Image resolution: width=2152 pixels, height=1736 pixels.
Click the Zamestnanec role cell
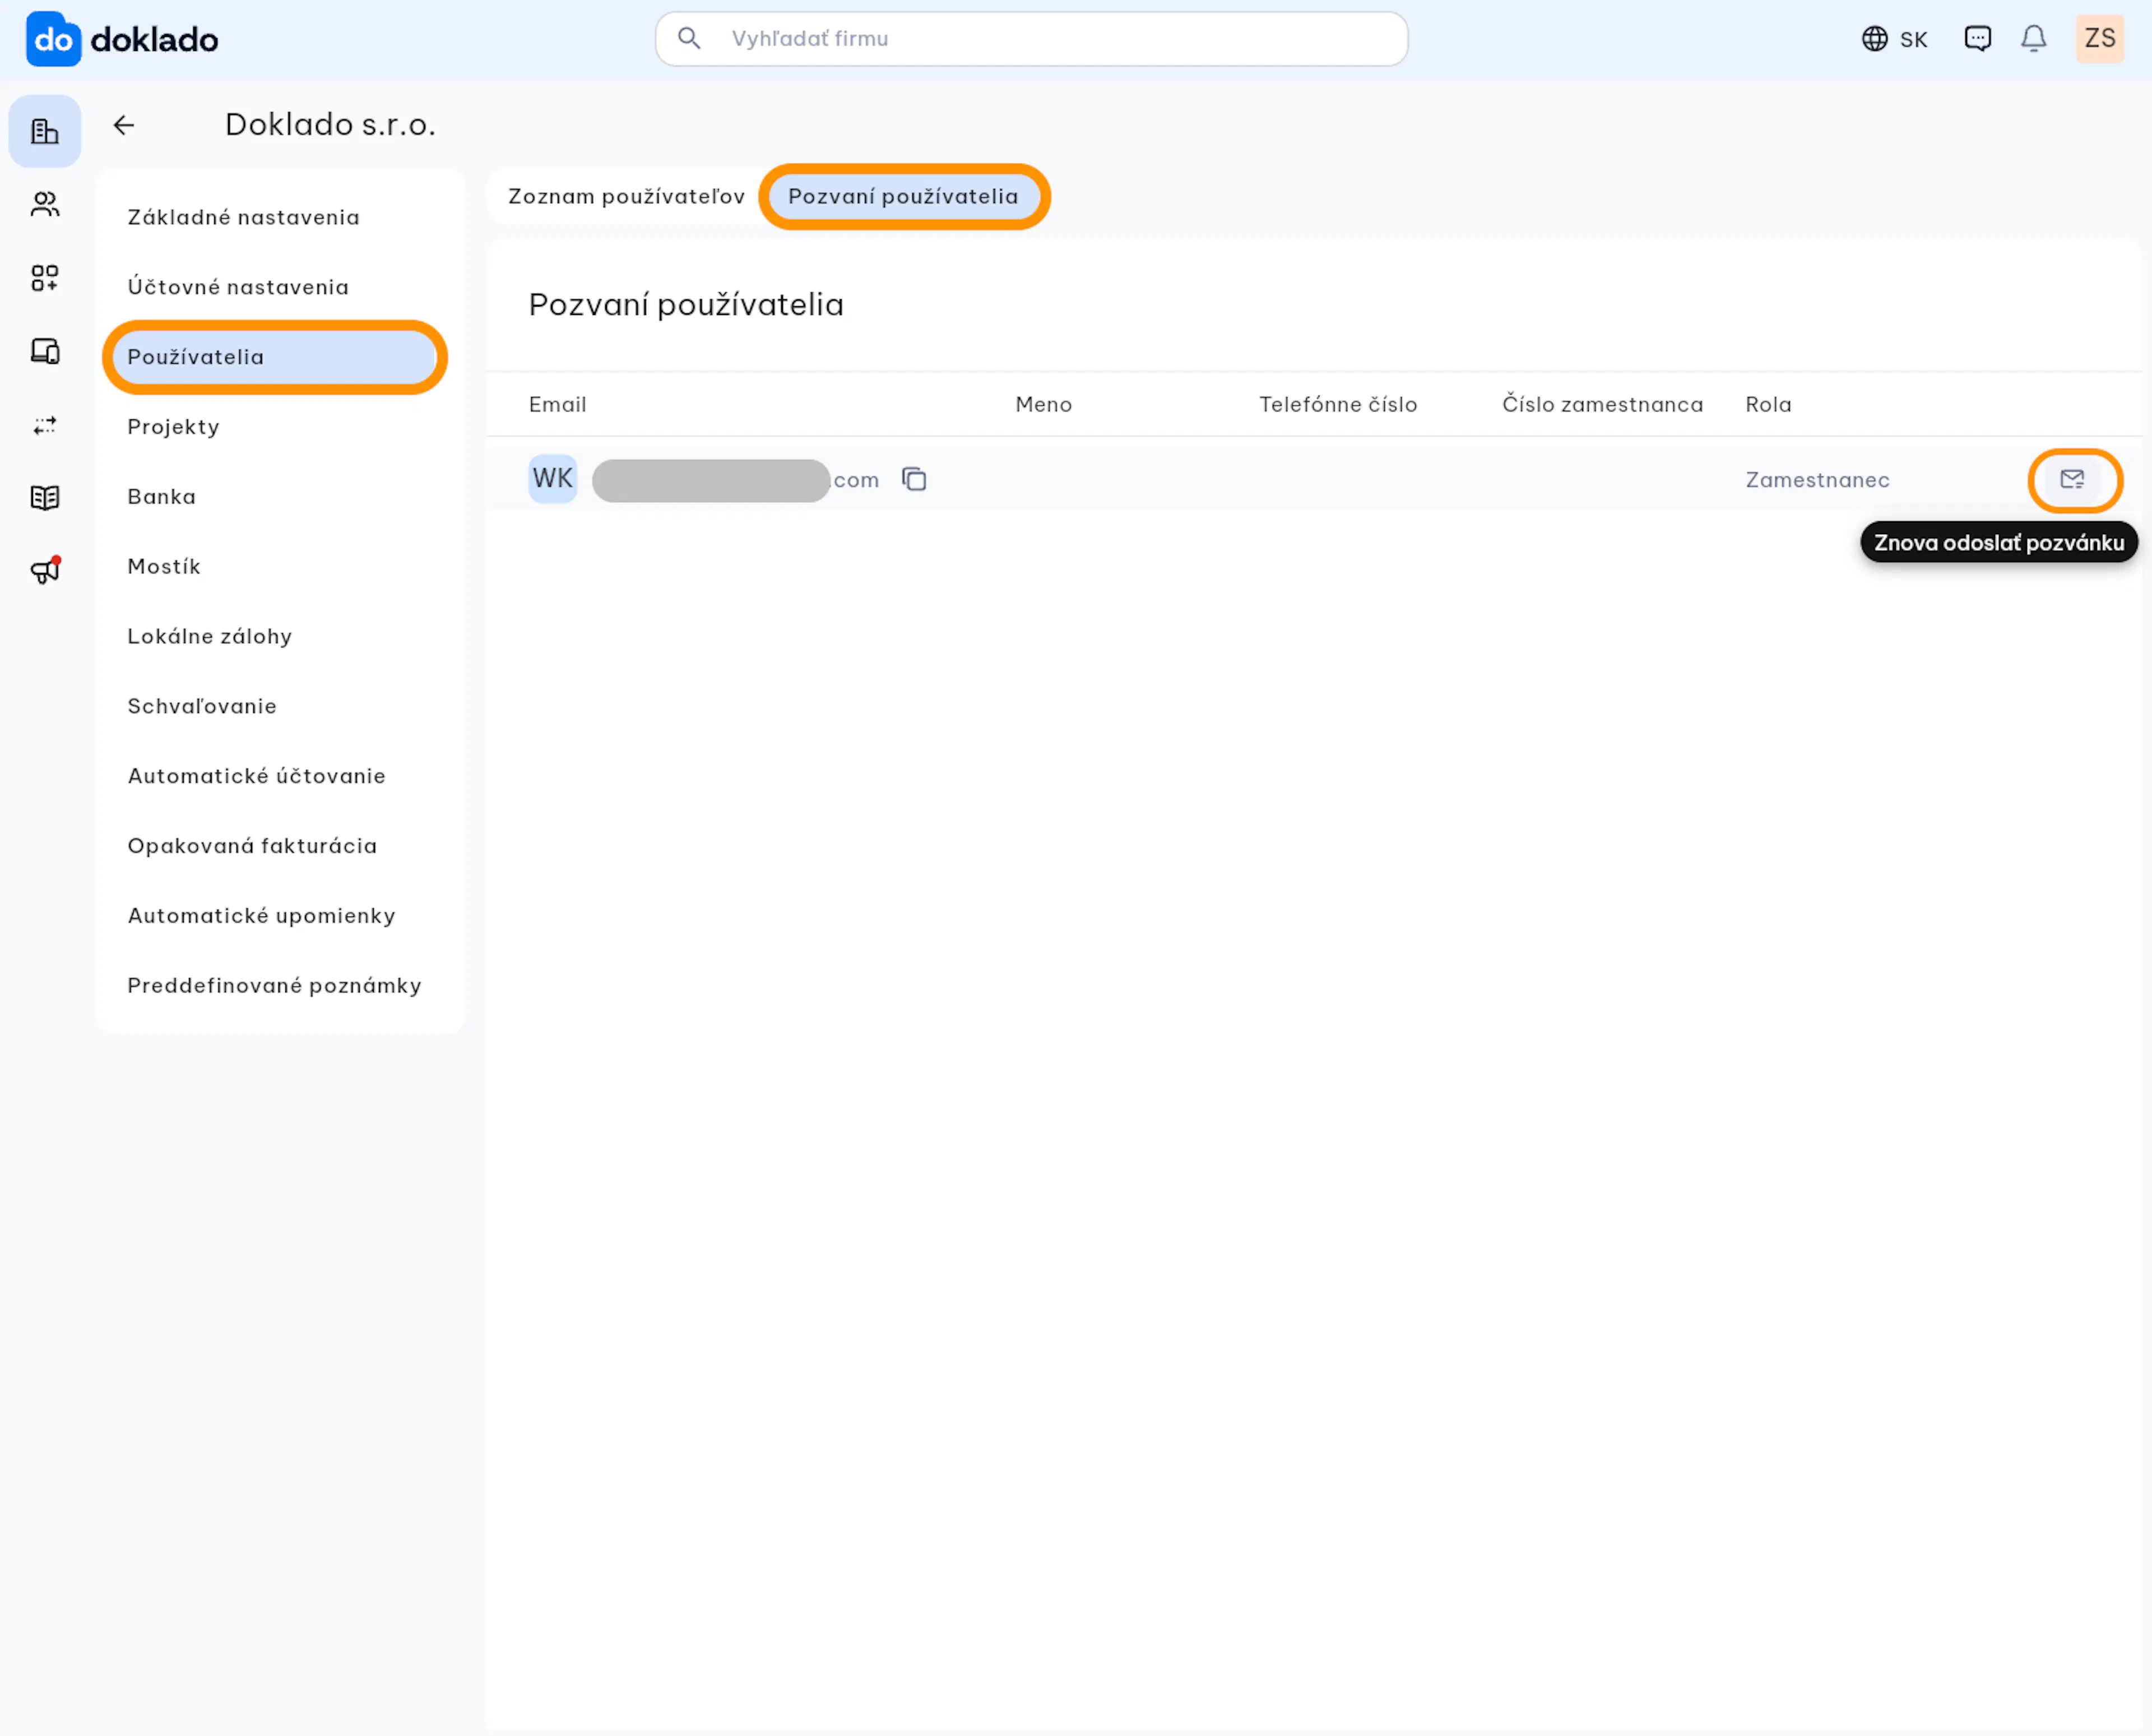[x=1817, y=480]
